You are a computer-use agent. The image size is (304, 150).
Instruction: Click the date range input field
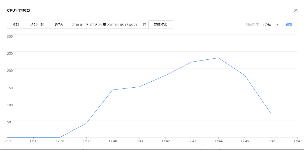coord(104,25)
